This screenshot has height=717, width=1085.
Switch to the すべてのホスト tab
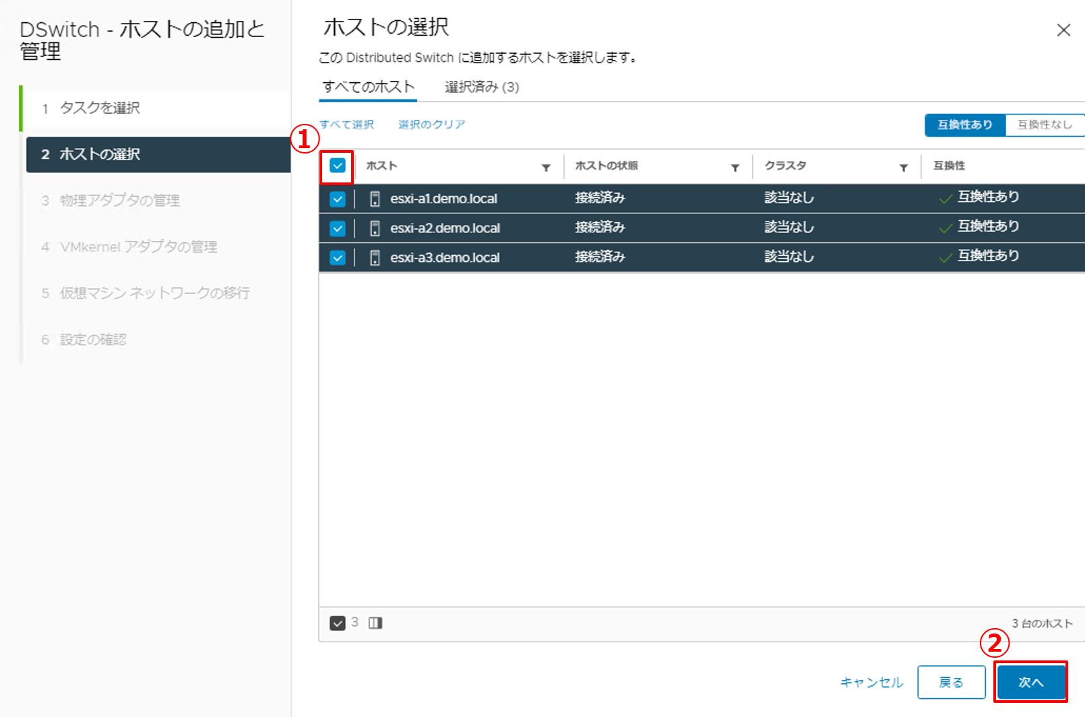point(368,87)
